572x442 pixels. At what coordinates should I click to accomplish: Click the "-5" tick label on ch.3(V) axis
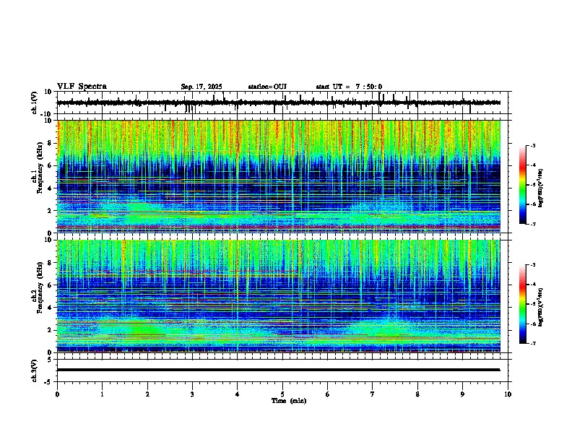(49, 382)
